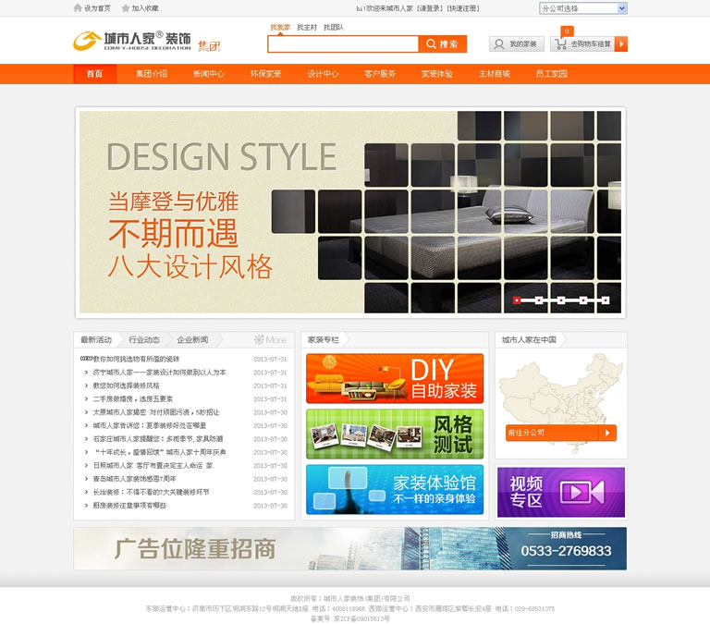Viewport: 710px width, 624px height.
Task: Click the home icon 设为首页
Action: tap(78, 8)
